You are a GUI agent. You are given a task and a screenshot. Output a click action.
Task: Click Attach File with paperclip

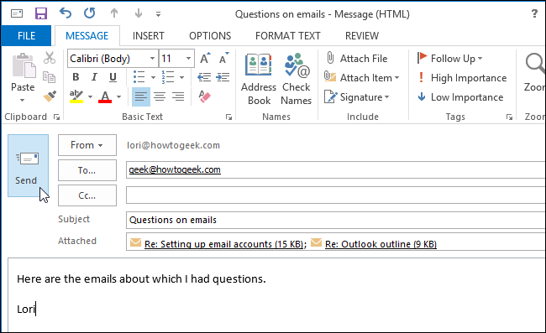pos(356,59)
